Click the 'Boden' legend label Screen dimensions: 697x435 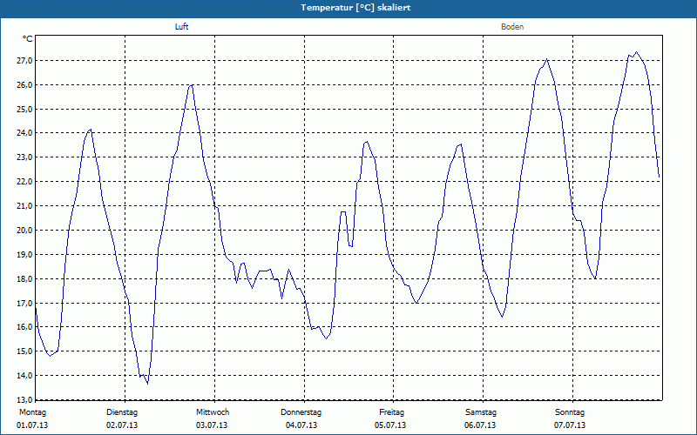[x=512, y=27]
